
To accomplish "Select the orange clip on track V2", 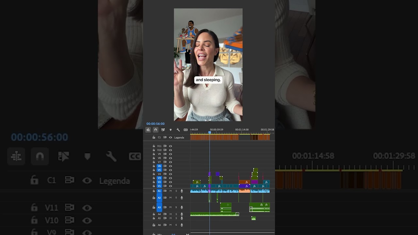I will pos(244,182).
